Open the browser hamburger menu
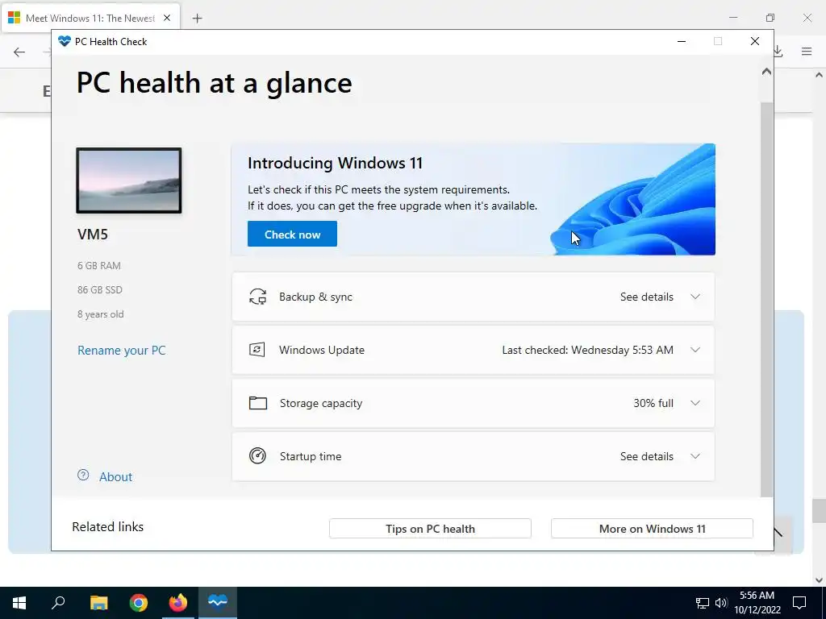This screenshot has height=619, width=826. (807, 51)
